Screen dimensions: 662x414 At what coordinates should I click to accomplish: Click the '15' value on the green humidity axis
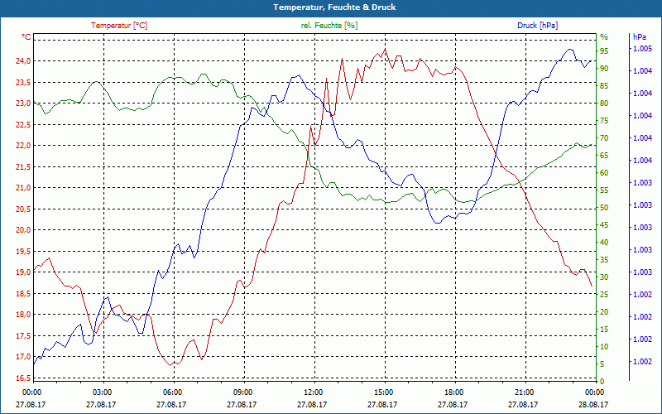click(604, 329)
